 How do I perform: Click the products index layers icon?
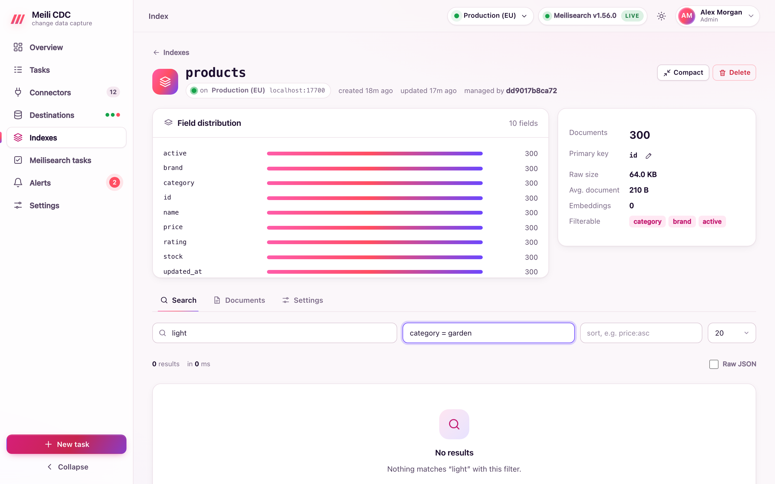165,82
